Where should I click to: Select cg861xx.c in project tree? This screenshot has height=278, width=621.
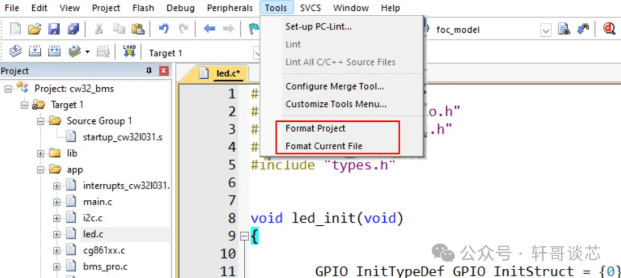(x=104, y=250)
